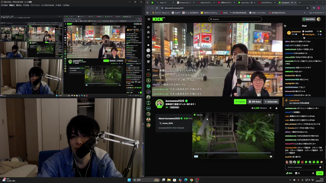Viewport: 326px width, 183px height.
Task: Follow kurosawa2525 channel
Action: 240,102
